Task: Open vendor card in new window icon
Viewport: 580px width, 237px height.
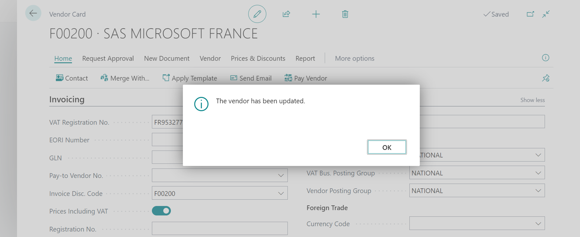Action: pos(530,14)
